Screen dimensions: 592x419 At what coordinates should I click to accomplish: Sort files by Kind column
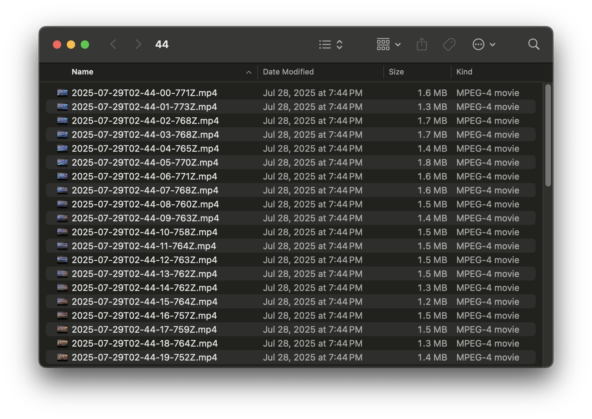tap(464, 72)
